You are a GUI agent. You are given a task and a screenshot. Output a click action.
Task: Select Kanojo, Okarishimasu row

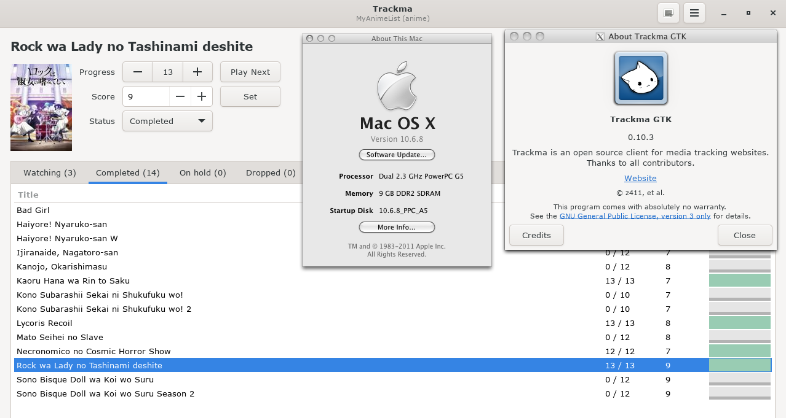[x=392, y=266]
